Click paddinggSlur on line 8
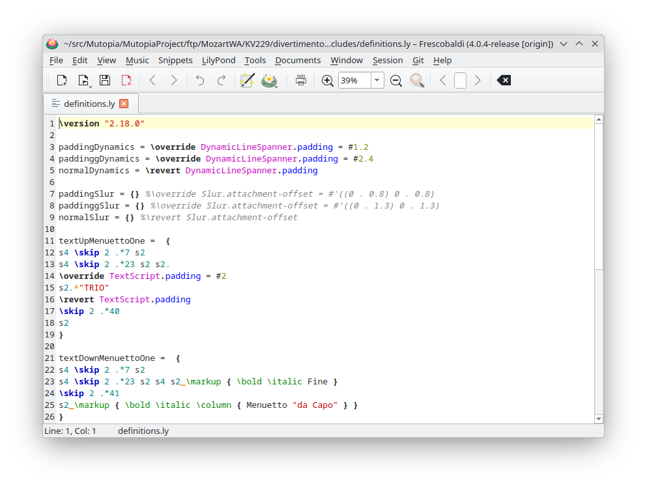Screen dimensions: 647x488 coord(89,205)
